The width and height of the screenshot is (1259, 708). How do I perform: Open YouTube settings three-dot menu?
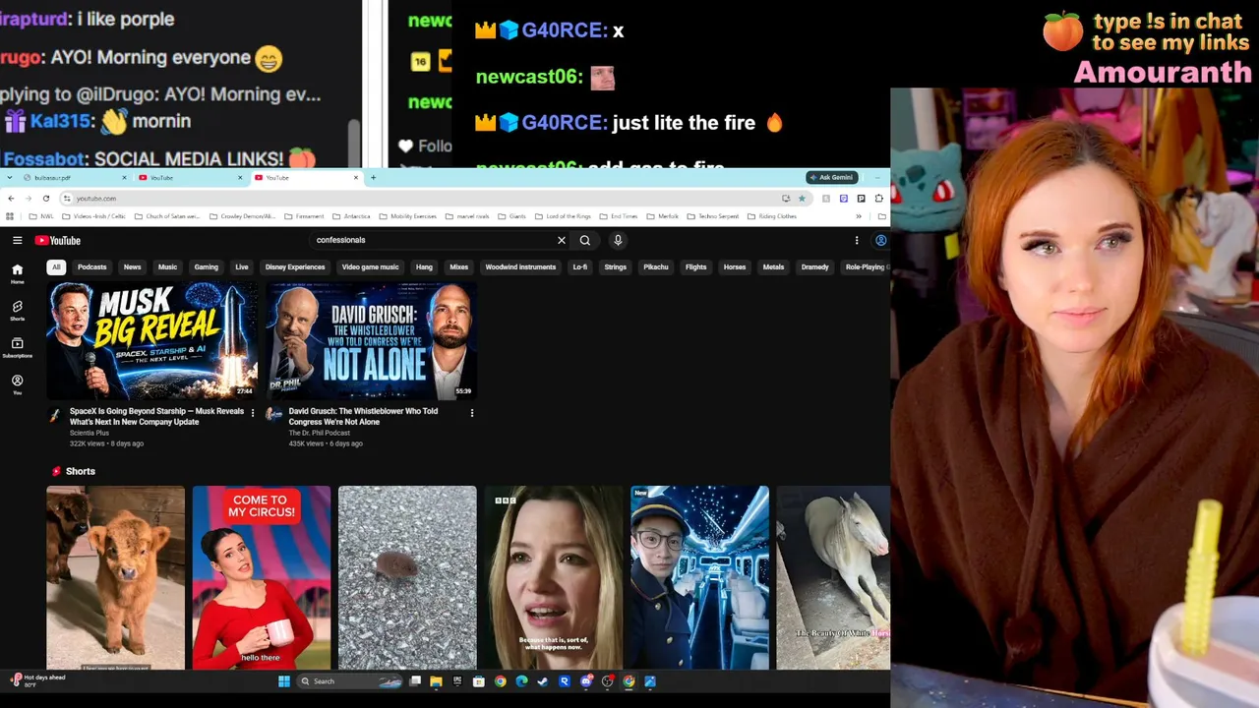pyautogui.click(x=857, y=240)
